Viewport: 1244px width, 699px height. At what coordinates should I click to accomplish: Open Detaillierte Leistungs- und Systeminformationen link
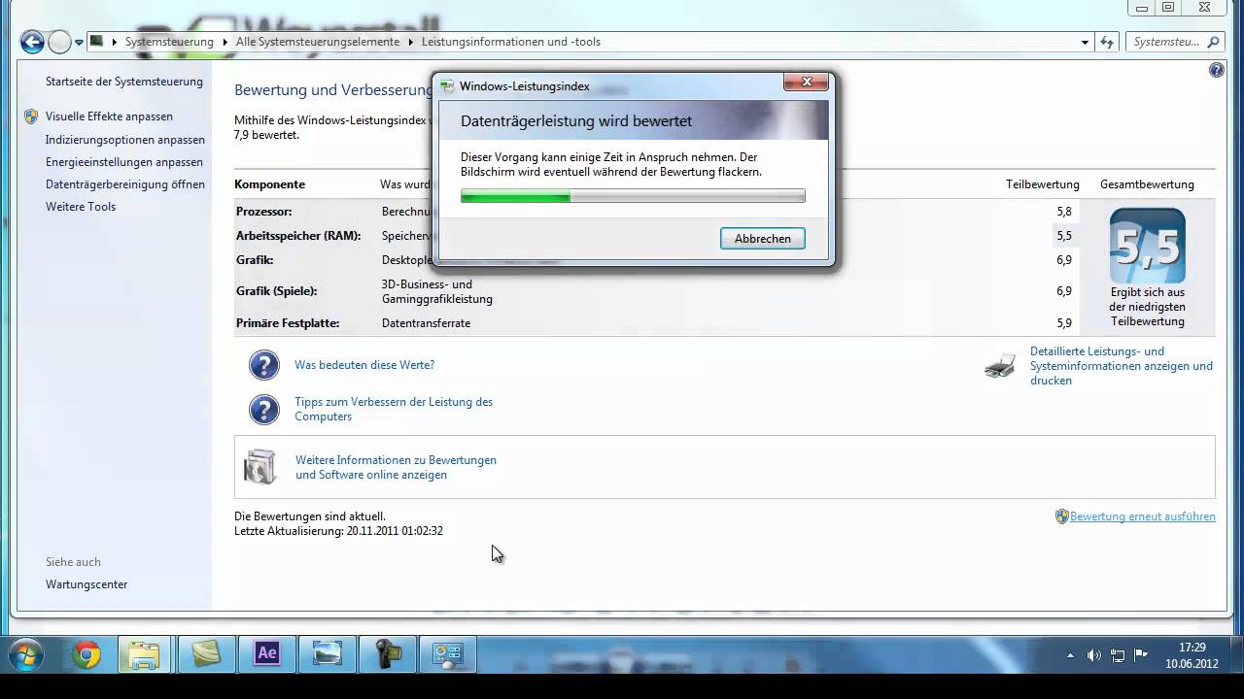coord(1122,366)
